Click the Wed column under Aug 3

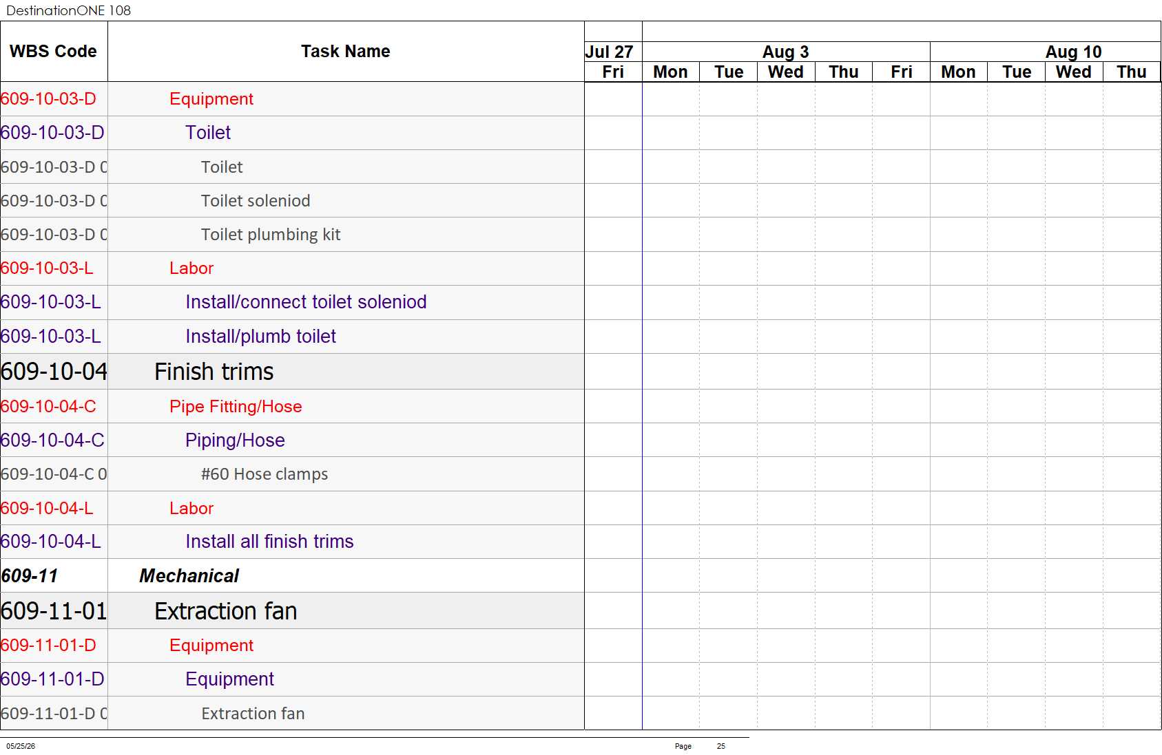pos(786,72)
